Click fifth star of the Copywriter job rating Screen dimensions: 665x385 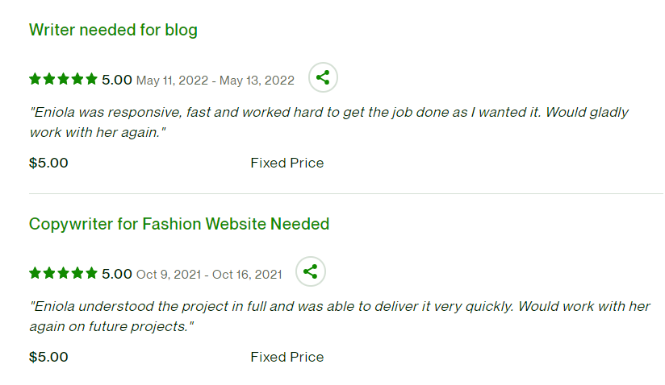[91, 273]
